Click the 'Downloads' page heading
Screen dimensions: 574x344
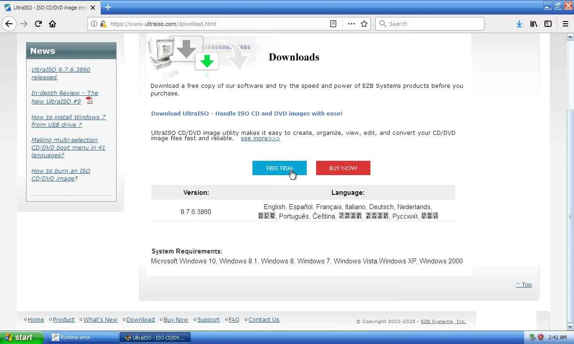click(294, 57)
